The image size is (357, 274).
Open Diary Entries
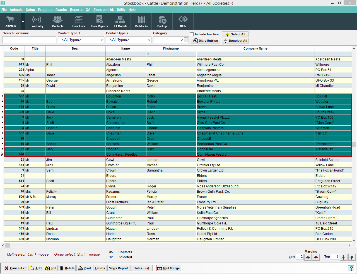click(x=206, y=41)
